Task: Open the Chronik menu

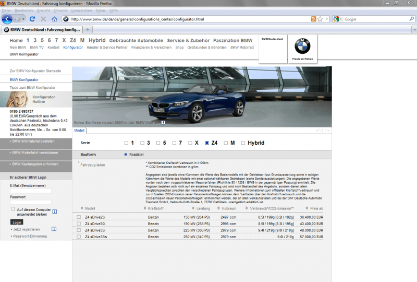Action: [60, 10]
